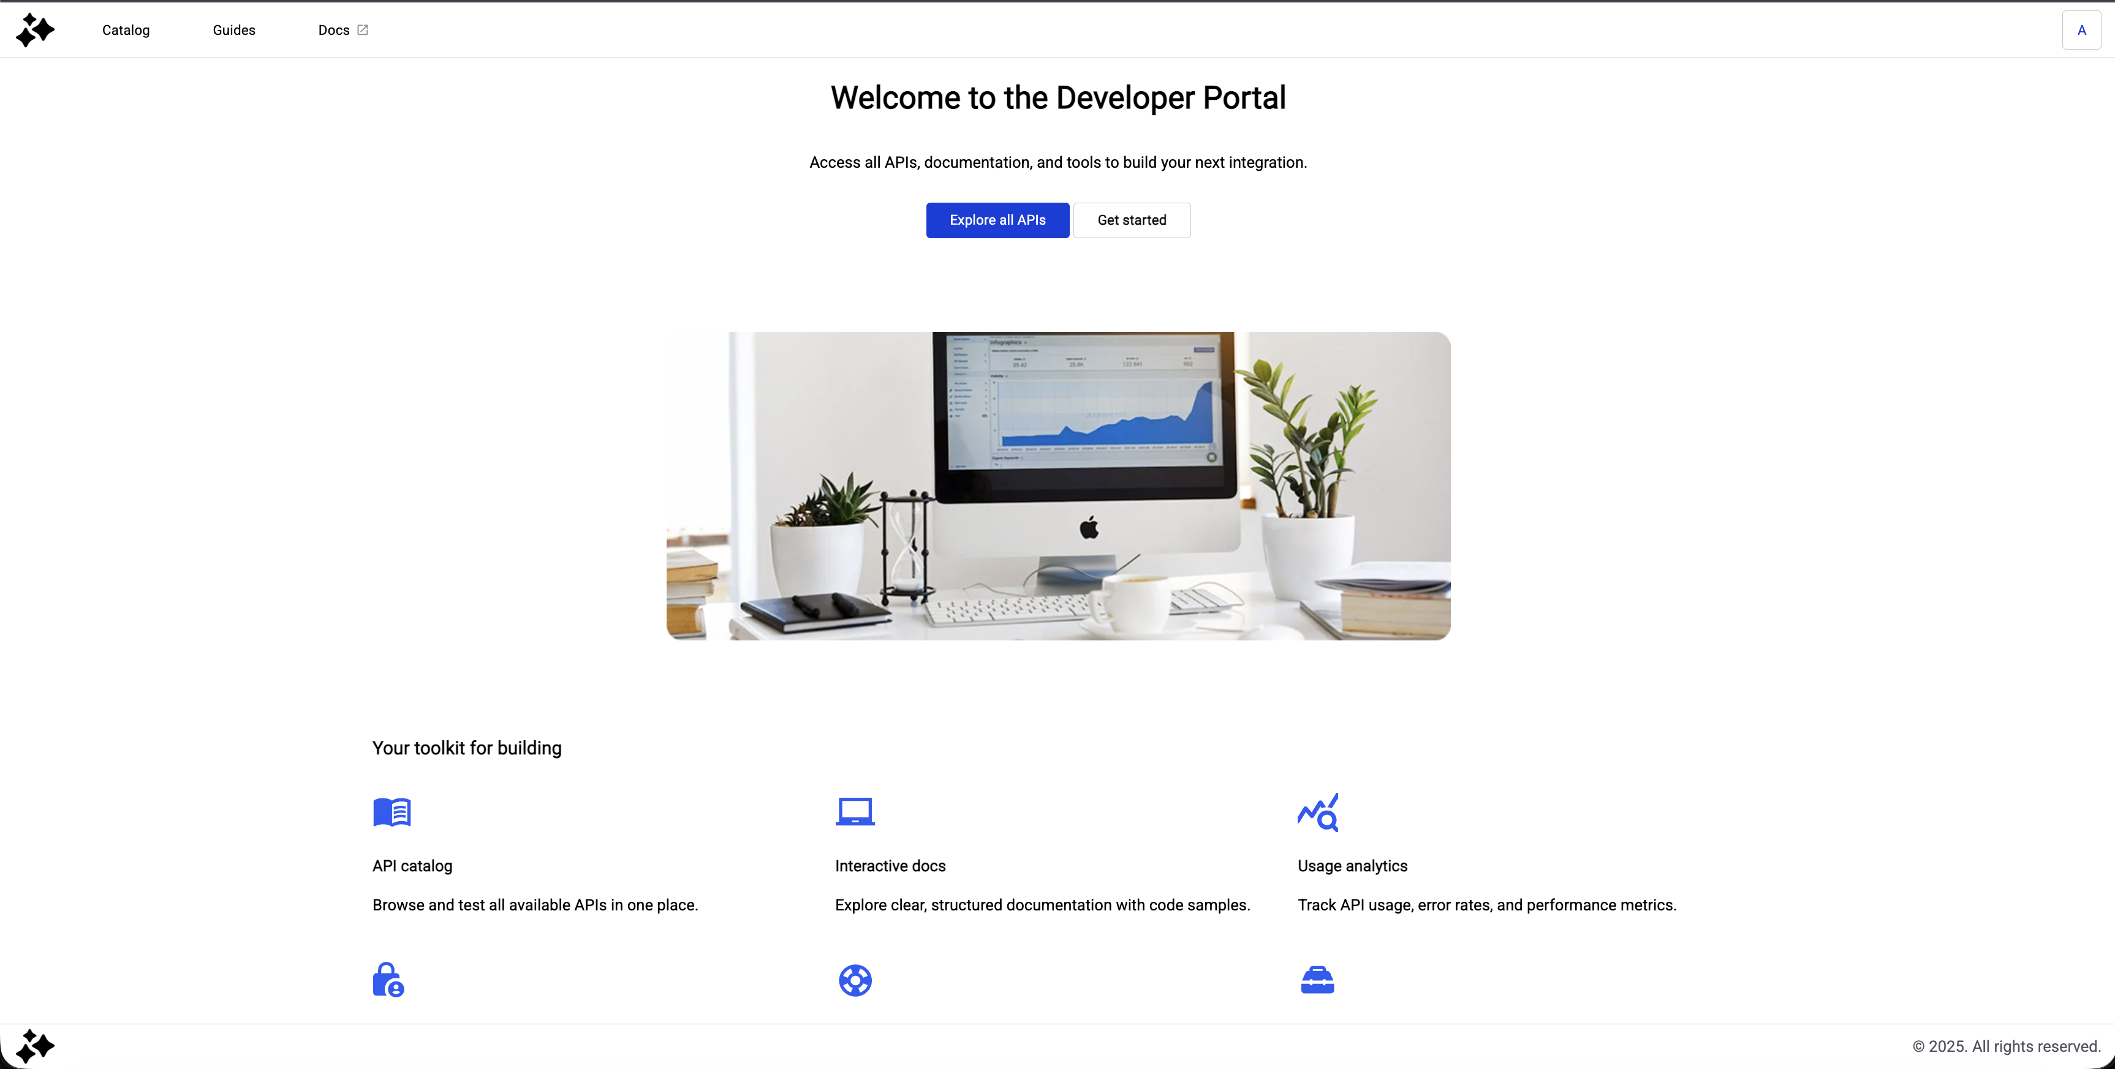
Task: Open the Catalog navigation item
Action: [x=126, y=31]
